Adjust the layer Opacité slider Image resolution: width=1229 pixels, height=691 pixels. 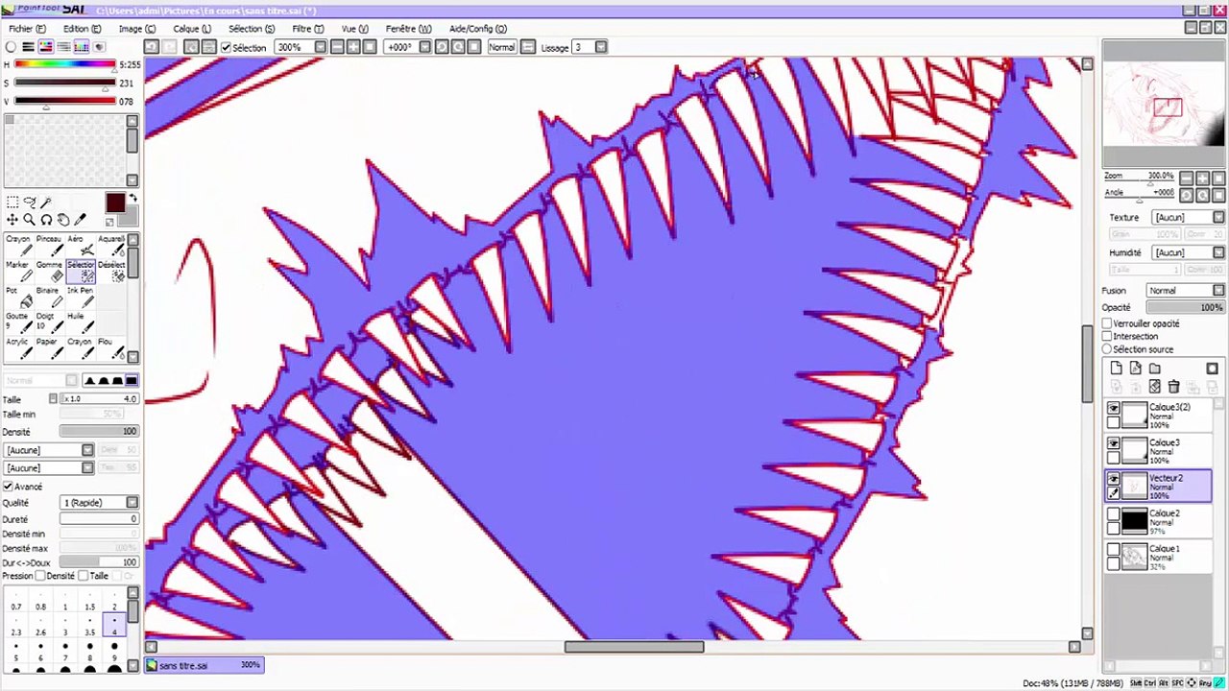coord(1185,307)
